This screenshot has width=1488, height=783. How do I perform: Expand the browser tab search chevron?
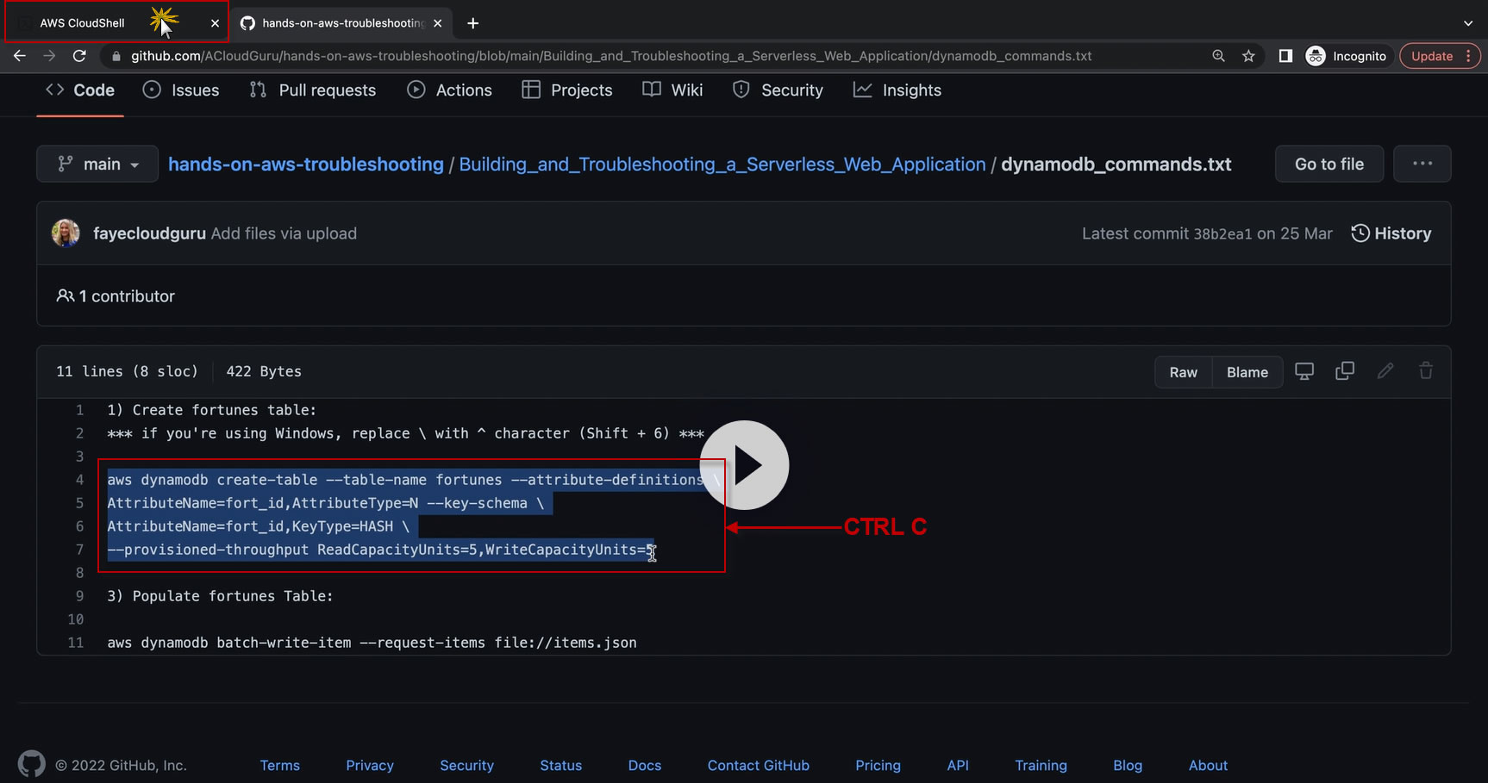click(x=1468, y=23)
